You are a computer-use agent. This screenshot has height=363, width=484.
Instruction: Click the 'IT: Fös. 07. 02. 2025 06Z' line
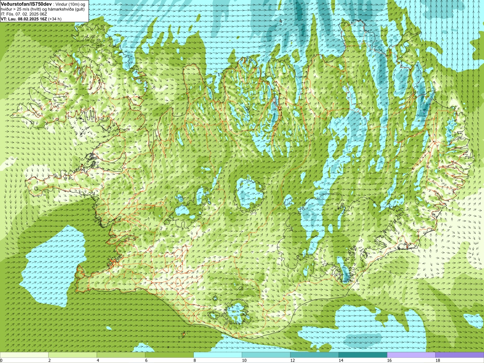coord(24,14)
